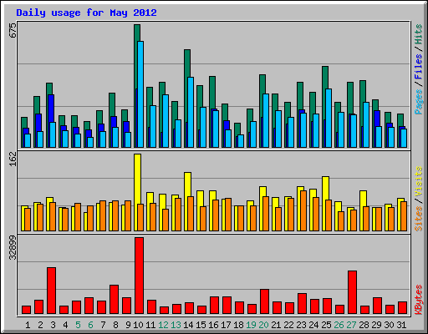This screenshot has height=334, width=428.
Task: Click day label 17 on the x-axis
Action: click(226, 325)
